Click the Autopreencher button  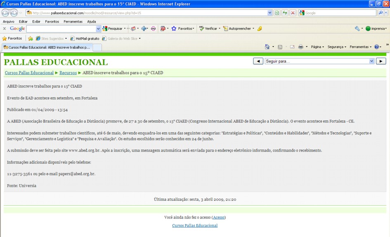pos(237,28)
